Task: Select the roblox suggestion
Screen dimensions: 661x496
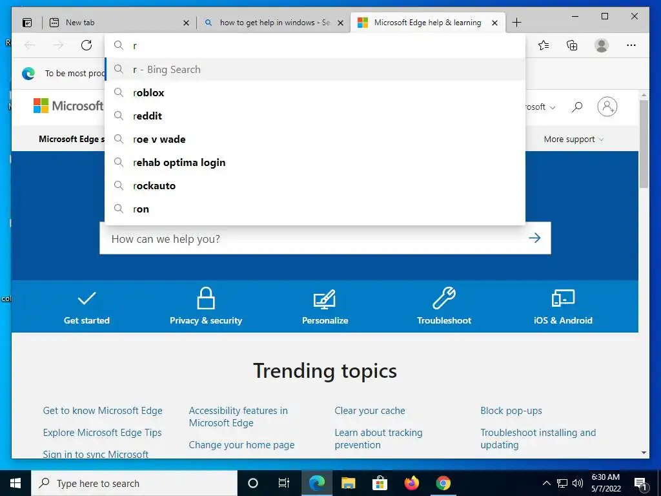Action: coord(315,92)
